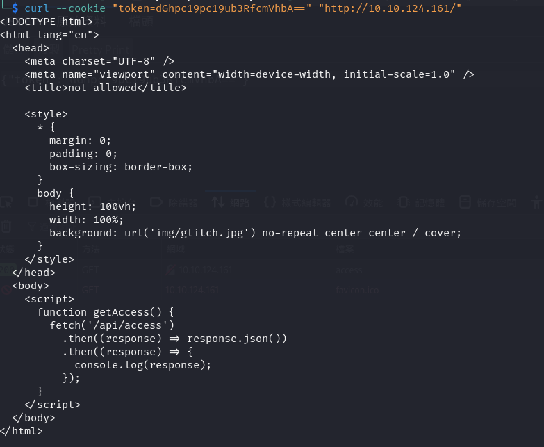Image resolution: width=544 pixels, height=447 pixels.
Task: Click the box-sizing: border-box line
Action: 120,167
